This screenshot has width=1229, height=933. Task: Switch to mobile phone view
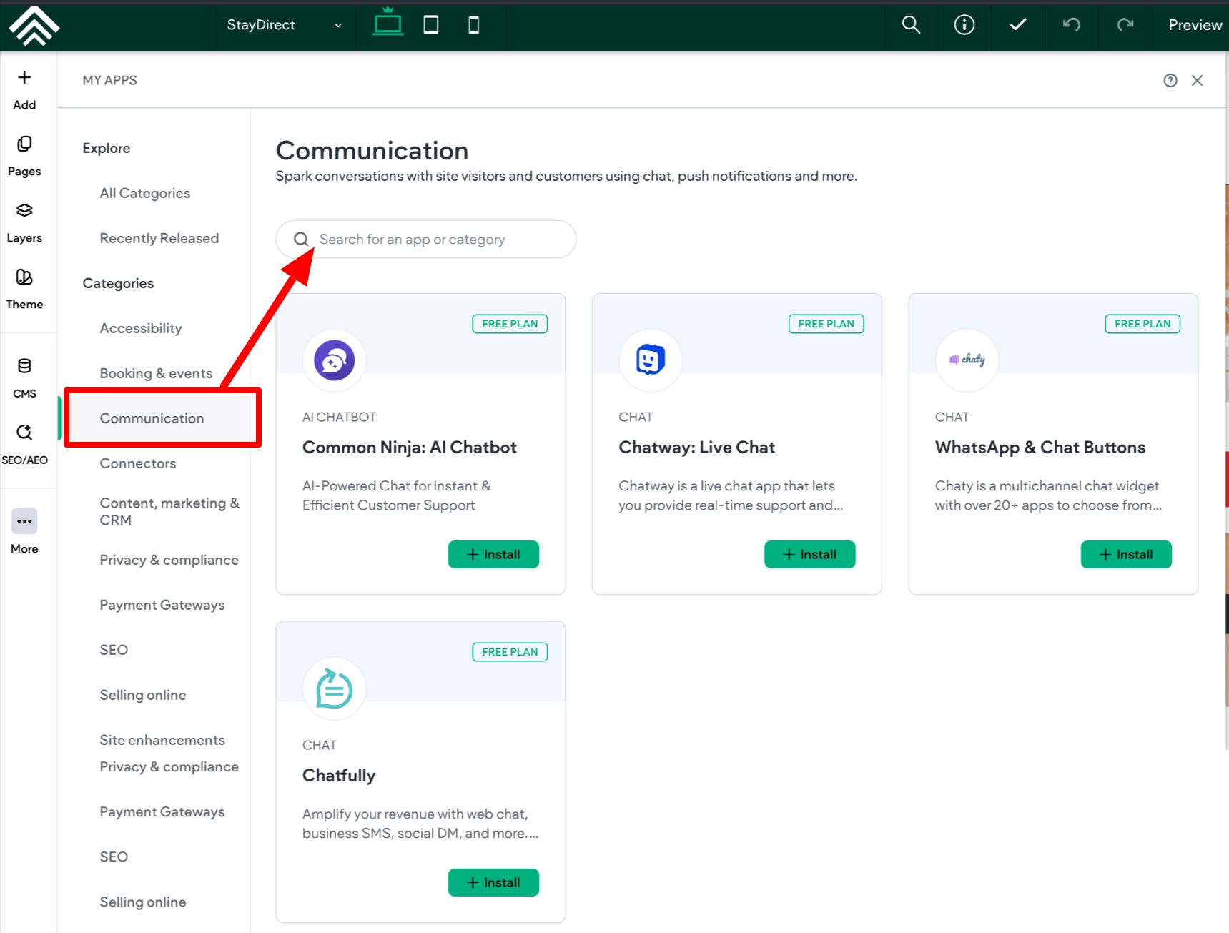click(x=473, y=25)
